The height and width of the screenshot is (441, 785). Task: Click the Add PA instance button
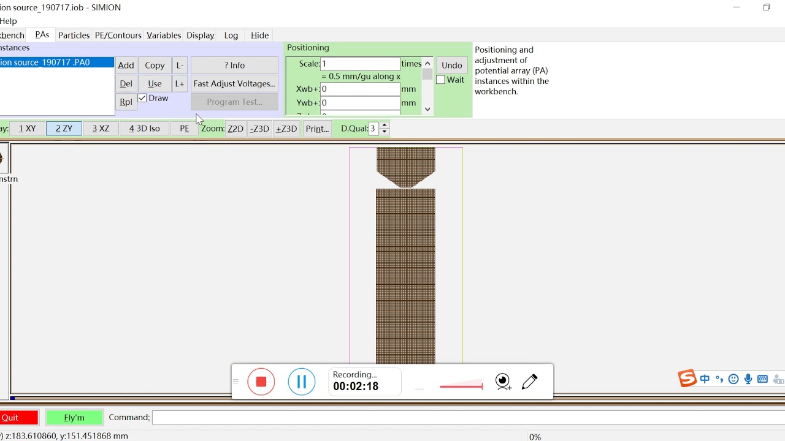click(126, 66)
